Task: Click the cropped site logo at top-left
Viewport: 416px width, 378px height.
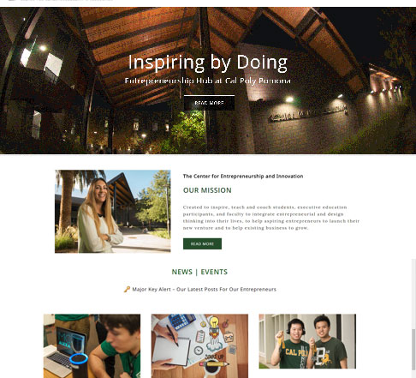Action: coord(12,1)
